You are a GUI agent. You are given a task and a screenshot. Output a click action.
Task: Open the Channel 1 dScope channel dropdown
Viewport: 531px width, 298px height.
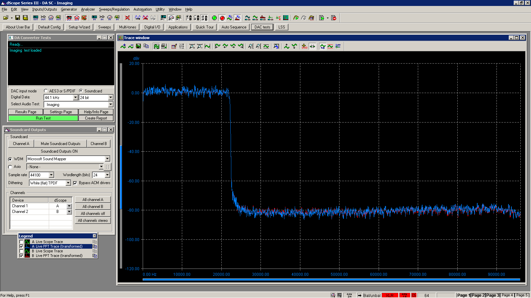coord(69,206)
